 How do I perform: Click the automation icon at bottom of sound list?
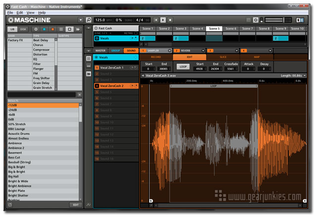[x=89, y=205]
